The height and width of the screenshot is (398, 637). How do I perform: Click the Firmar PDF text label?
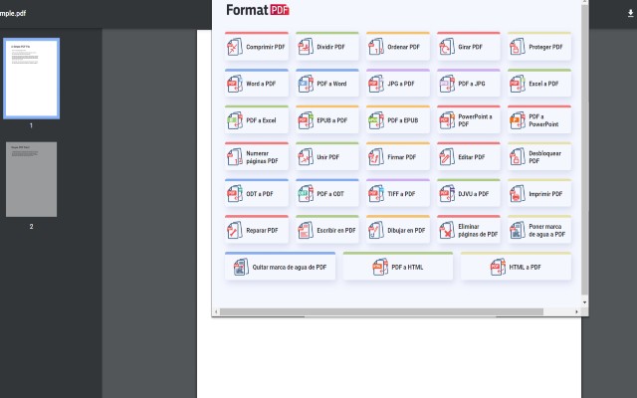(401, 157)
